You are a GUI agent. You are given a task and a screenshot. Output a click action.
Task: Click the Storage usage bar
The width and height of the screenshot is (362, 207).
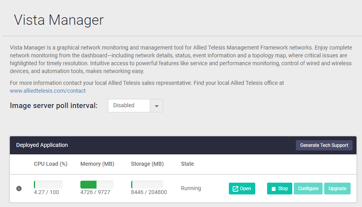(147, 185)
